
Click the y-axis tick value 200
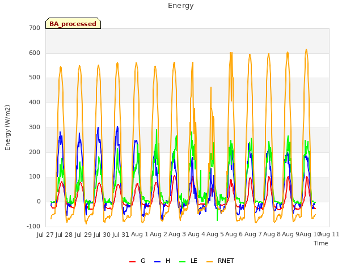pyautogui.click(x=35, y=152)
